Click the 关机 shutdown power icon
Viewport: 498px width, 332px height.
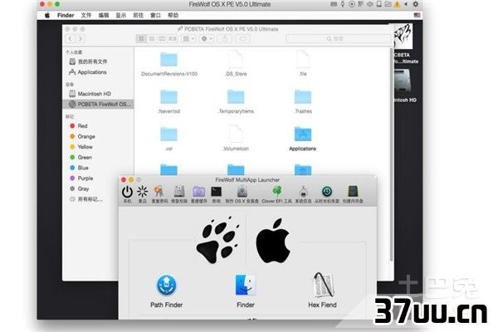pos(127,192)
